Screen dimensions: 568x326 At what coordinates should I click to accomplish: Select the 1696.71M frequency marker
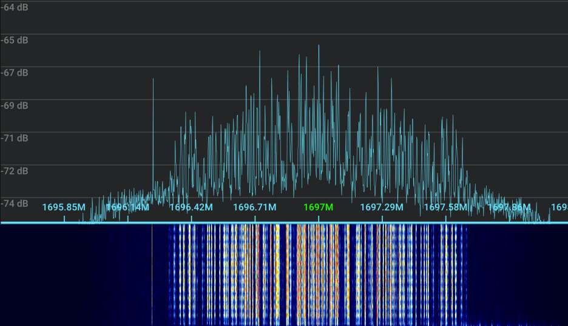tap(255, 207)
